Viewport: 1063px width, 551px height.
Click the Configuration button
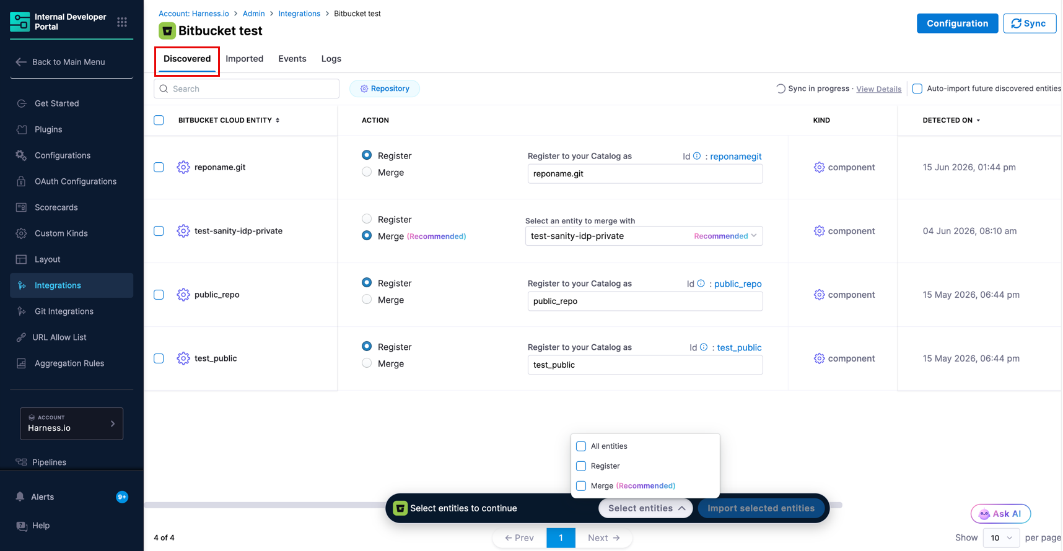957,24
